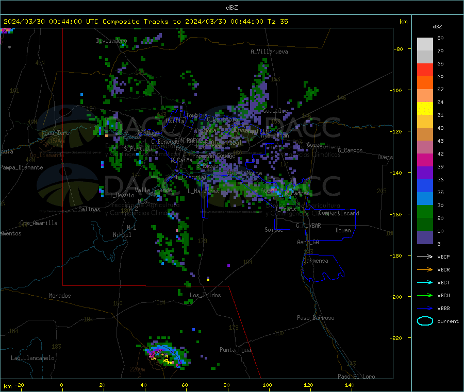Pick the bright green 20-30 dBZ swatch

(x=425, y=211)
